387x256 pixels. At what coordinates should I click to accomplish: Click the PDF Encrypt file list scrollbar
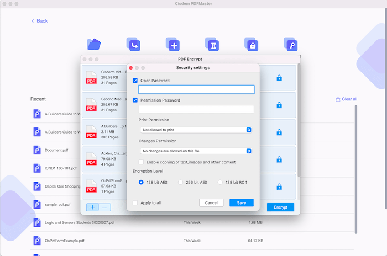(x=299, y=120)
